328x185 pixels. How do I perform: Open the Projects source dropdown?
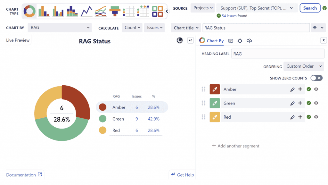pos(203,8)
